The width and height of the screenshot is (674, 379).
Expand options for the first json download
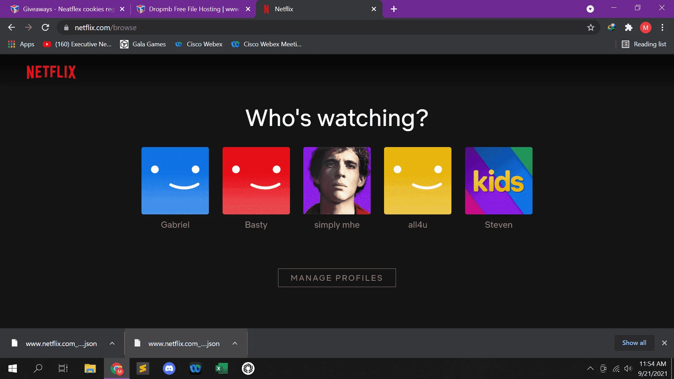(x=112, y=343)
